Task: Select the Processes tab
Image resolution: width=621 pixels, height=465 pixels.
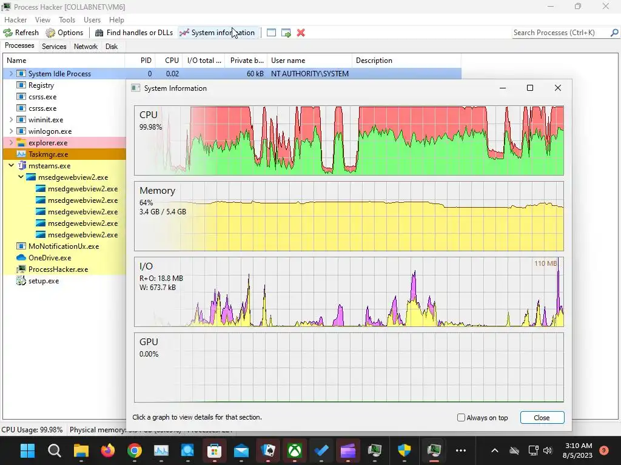Action: (x=19, y=45)
